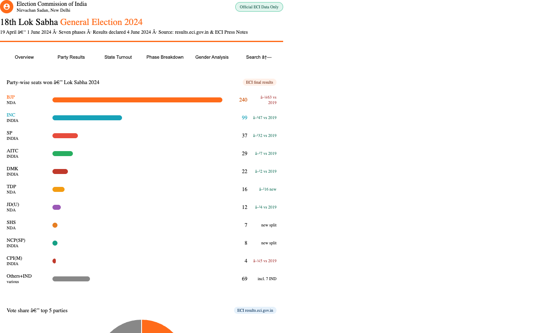Click DMK seat count 22
The width and height of the screenshot is (533, 333).
tap(244, 171)
